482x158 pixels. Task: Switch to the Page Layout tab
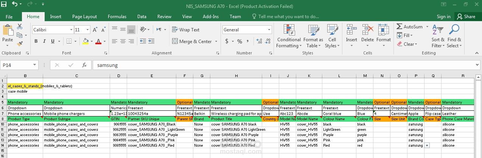tap(84, 17)
